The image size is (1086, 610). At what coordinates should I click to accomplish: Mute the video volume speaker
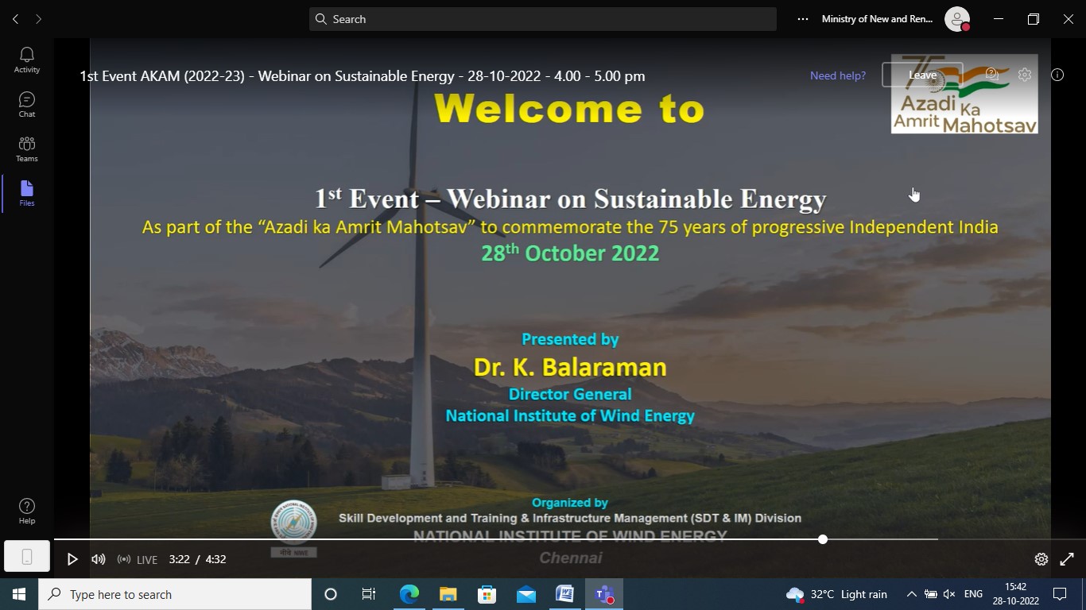pos(99,559)
